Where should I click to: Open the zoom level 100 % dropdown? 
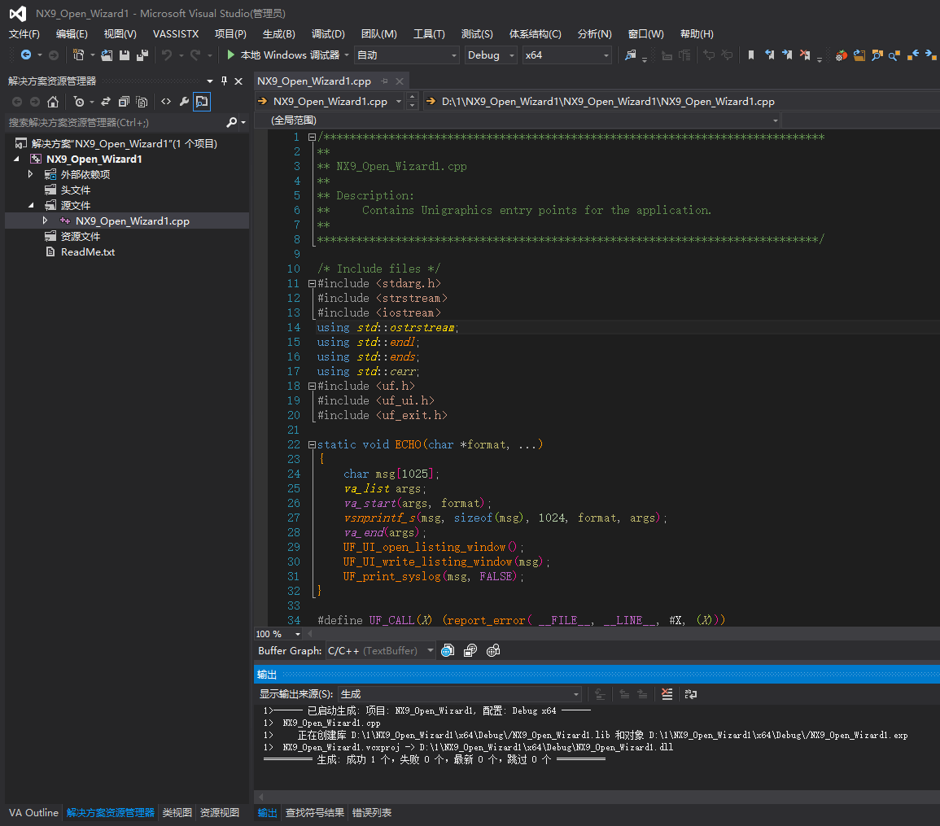[x=278, y=634]
